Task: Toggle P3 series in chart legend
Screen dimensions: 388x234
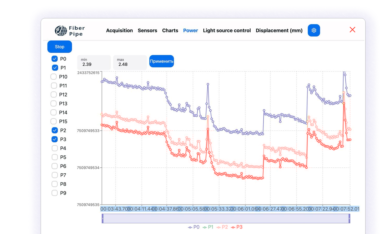Action: pyautogui.click(x=237, y=227)
